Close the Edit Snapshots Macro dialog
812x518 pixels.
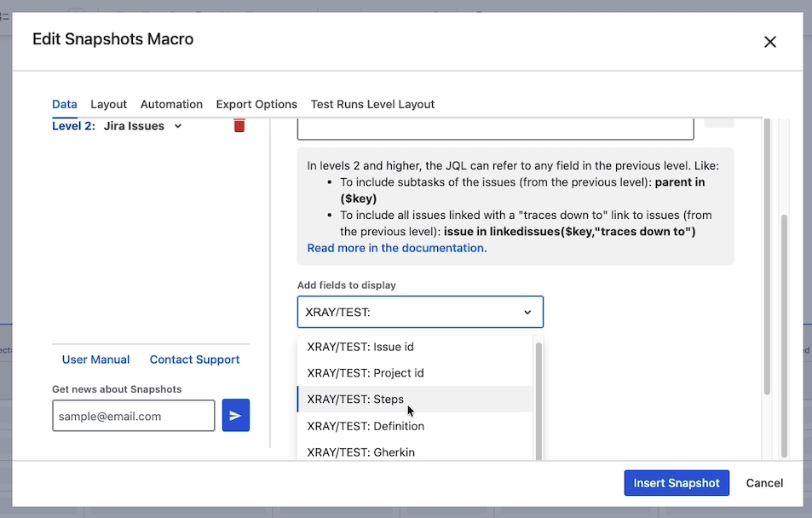coord(770,42)
